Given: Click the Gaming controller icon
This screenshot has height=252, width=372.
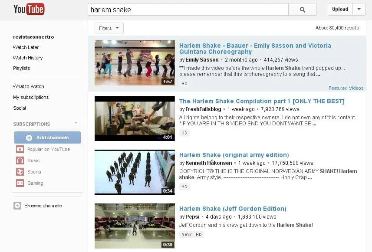Looking at the screenshot, I should tap(20, 183).
